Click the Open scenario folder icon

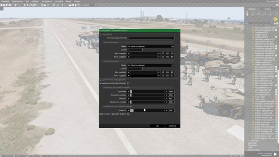click(4, 5)
